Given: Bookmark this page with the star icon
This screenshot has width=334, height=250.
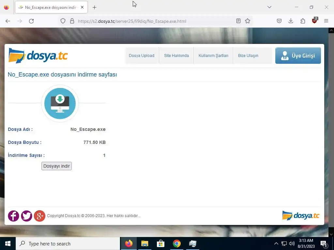Looking at the screenshot, I should click(248, 21).
